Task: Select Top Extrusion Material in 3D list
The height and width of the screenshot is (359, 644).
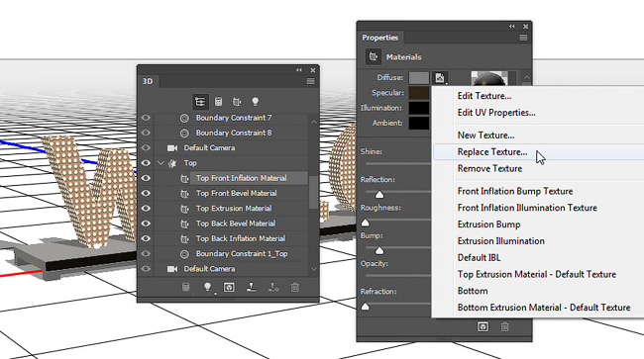Action: [x=234, y=209]
